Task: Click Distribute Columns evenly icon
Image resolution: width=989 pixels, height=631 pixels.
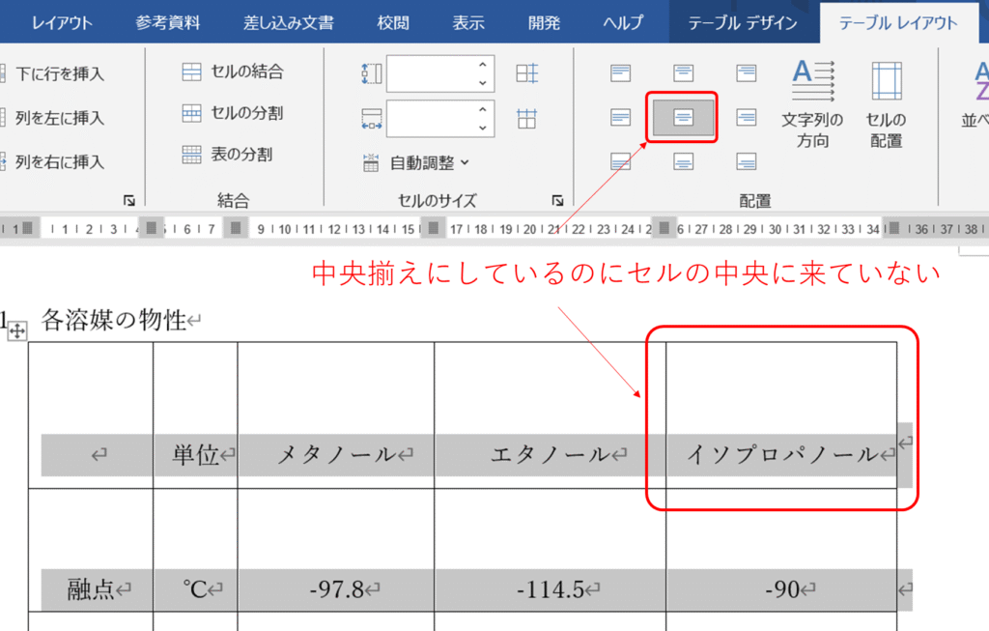Action: pos(526,119)
